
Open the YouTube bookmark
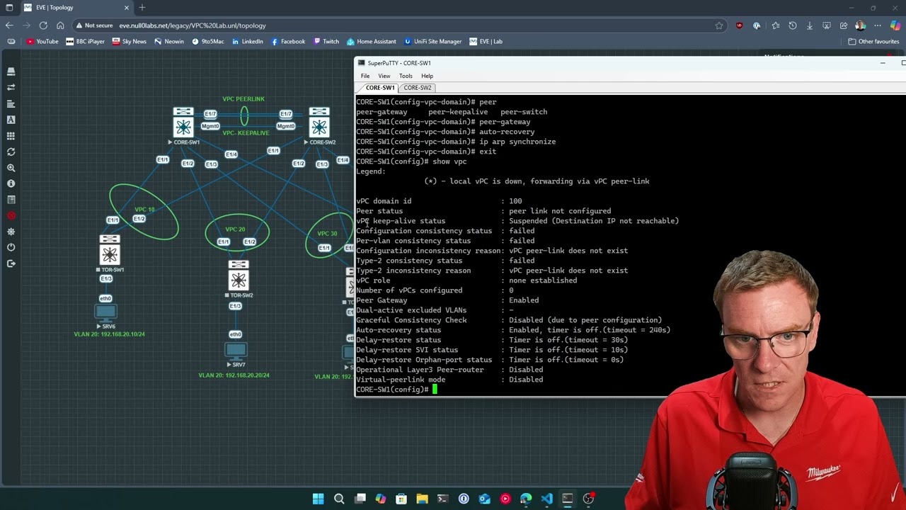[x=42, y=41]
